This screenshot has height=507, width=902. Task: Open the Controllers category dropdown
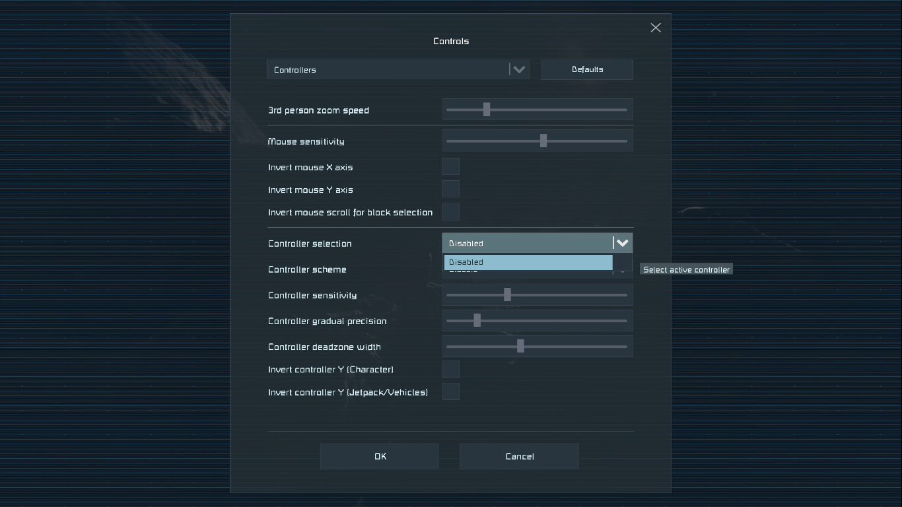[390, 69]
